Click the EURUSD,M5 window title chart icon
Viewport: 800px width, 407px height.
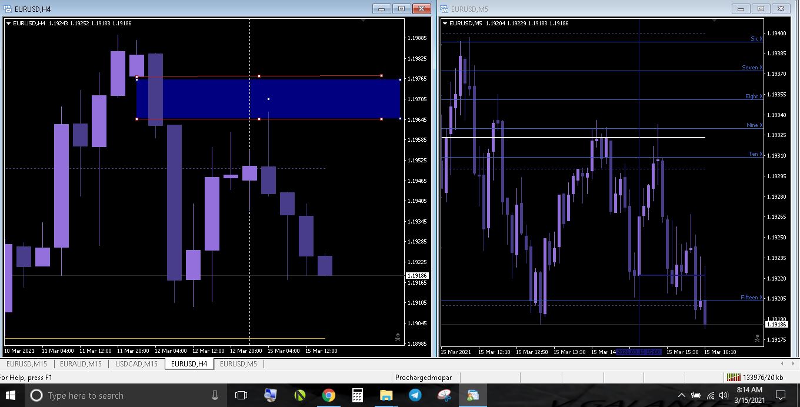(445, 9)
